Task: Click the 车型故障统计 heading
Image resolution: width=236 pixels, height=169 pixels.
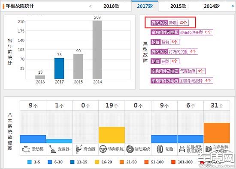Action: click(x=20, y=6)
